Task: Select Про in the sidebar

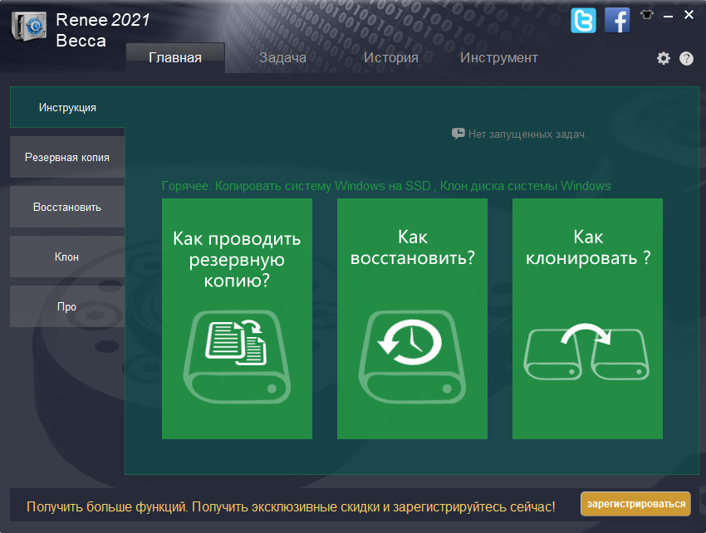Action: coord(67,306)
